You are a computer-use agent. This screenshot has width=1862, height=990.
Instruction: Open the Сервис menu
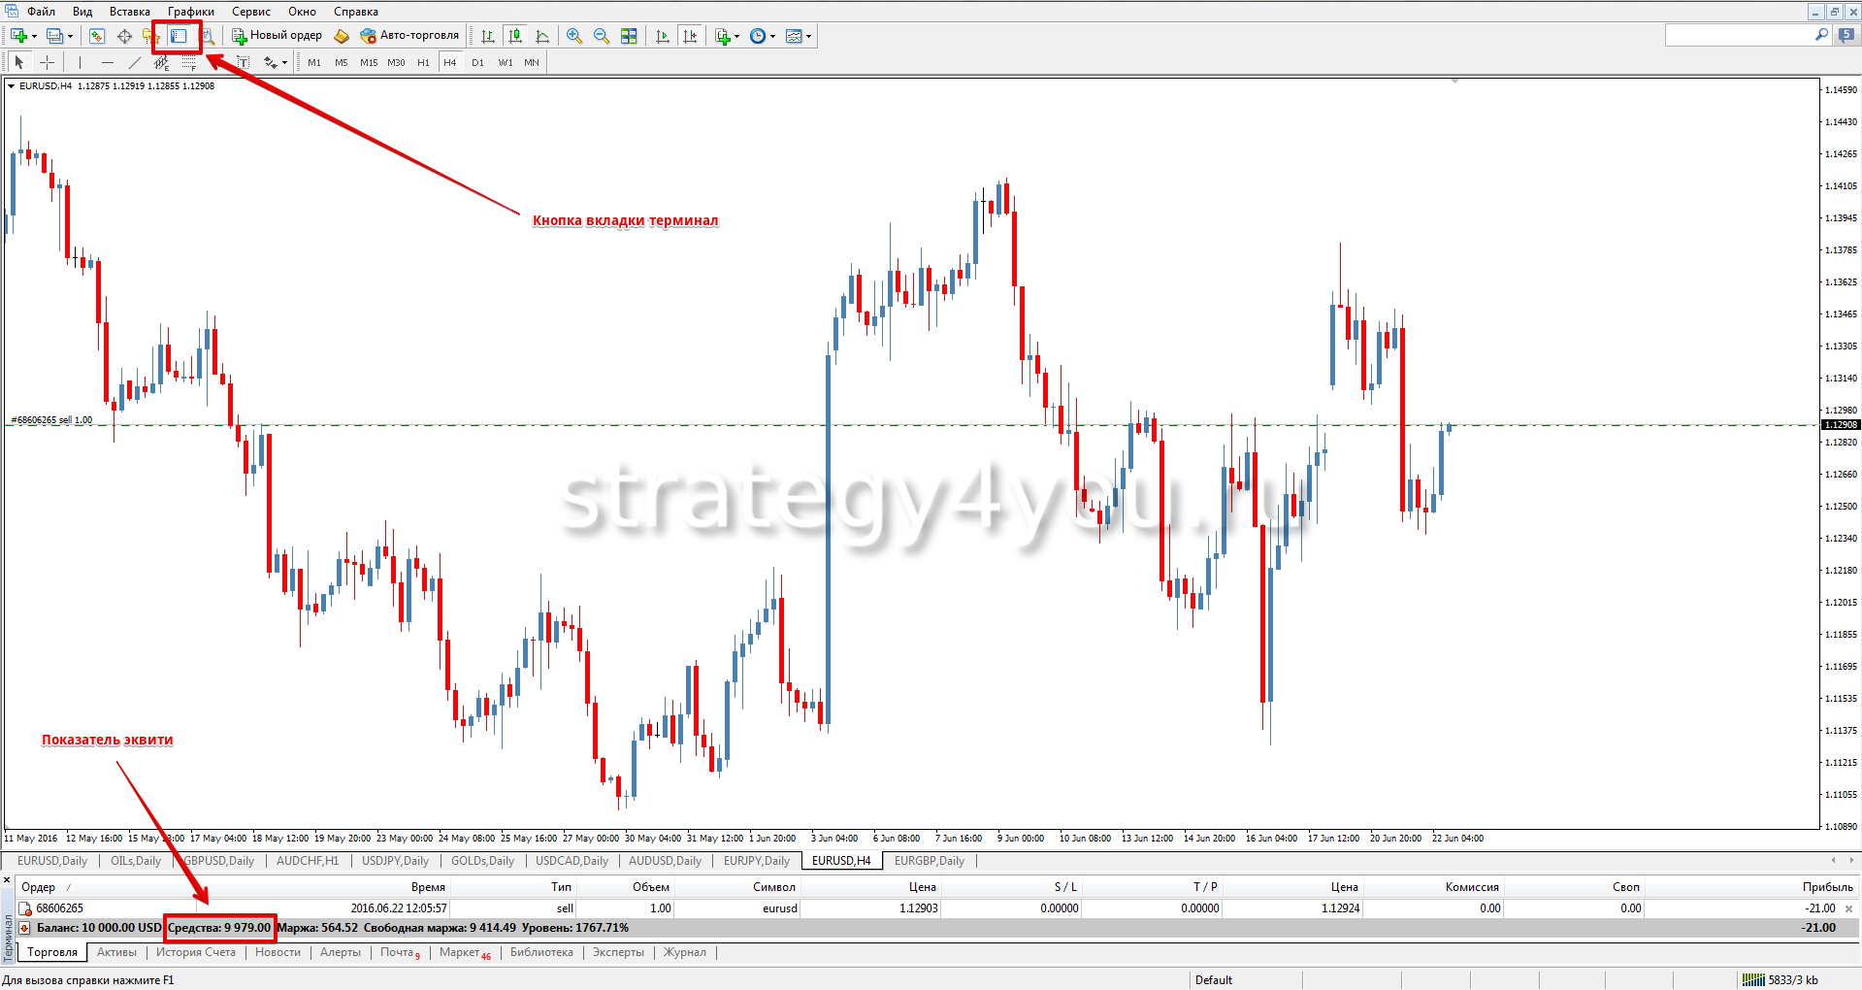pyautogui.click(x=250, y=12)
